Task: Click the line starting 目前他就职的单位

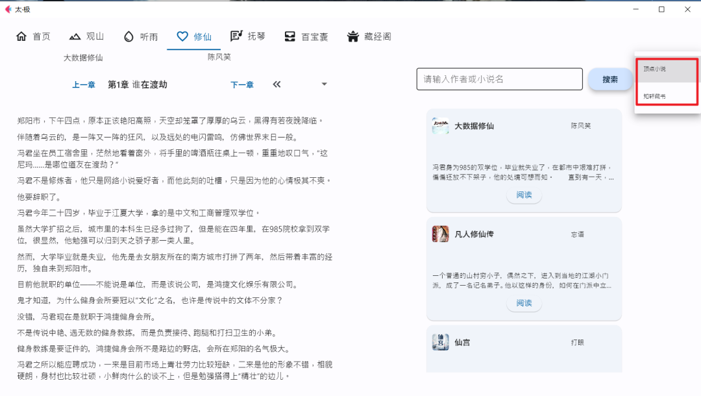Action: point(158,284)
